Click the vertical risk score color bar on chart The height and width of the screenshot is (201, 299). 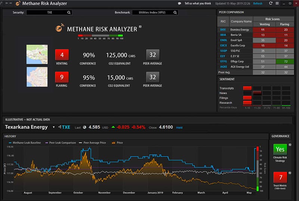(258, 169)
